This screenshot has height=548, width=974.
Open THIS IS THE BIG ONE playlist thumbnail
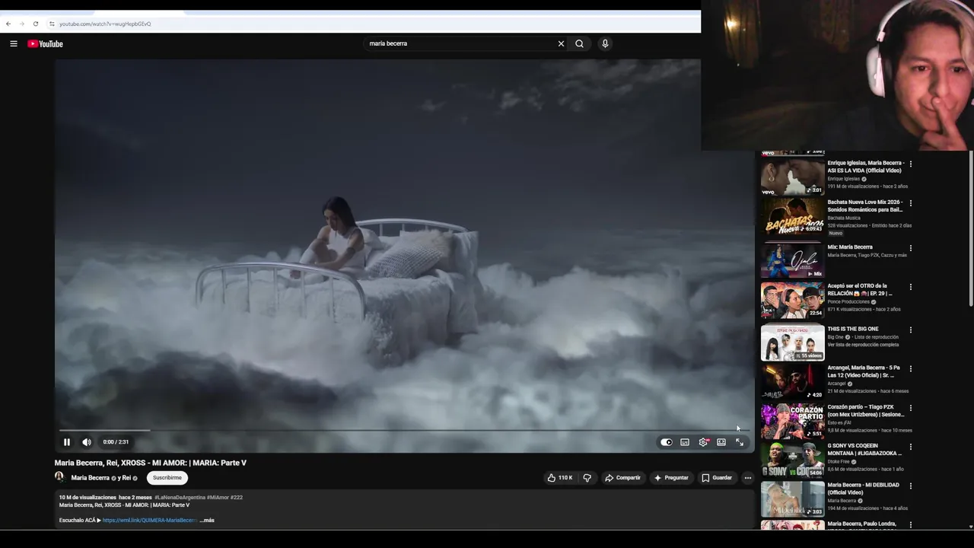coord(792,342)
